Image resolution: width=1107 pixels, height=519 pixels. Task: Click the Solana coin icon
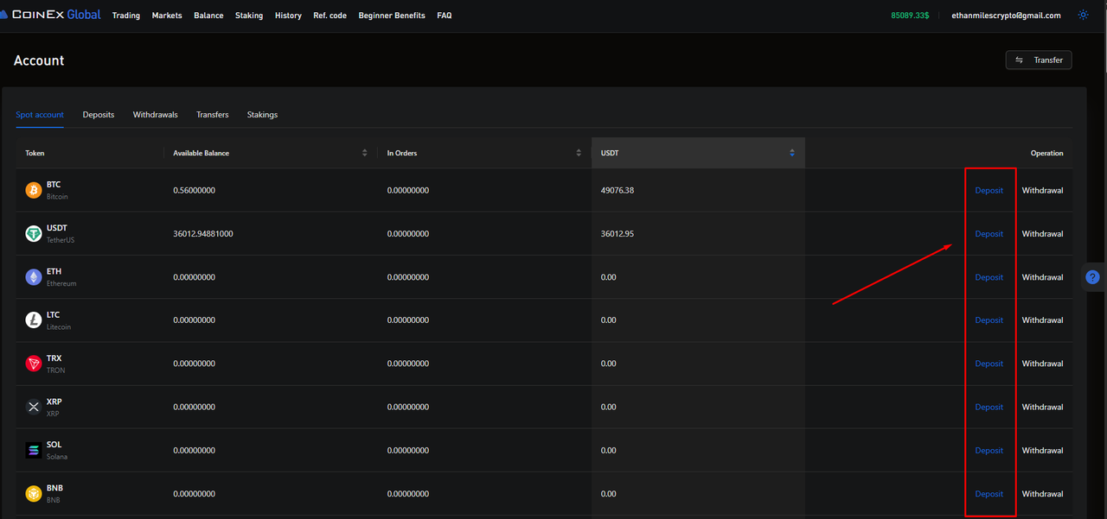tap(34, 450)
